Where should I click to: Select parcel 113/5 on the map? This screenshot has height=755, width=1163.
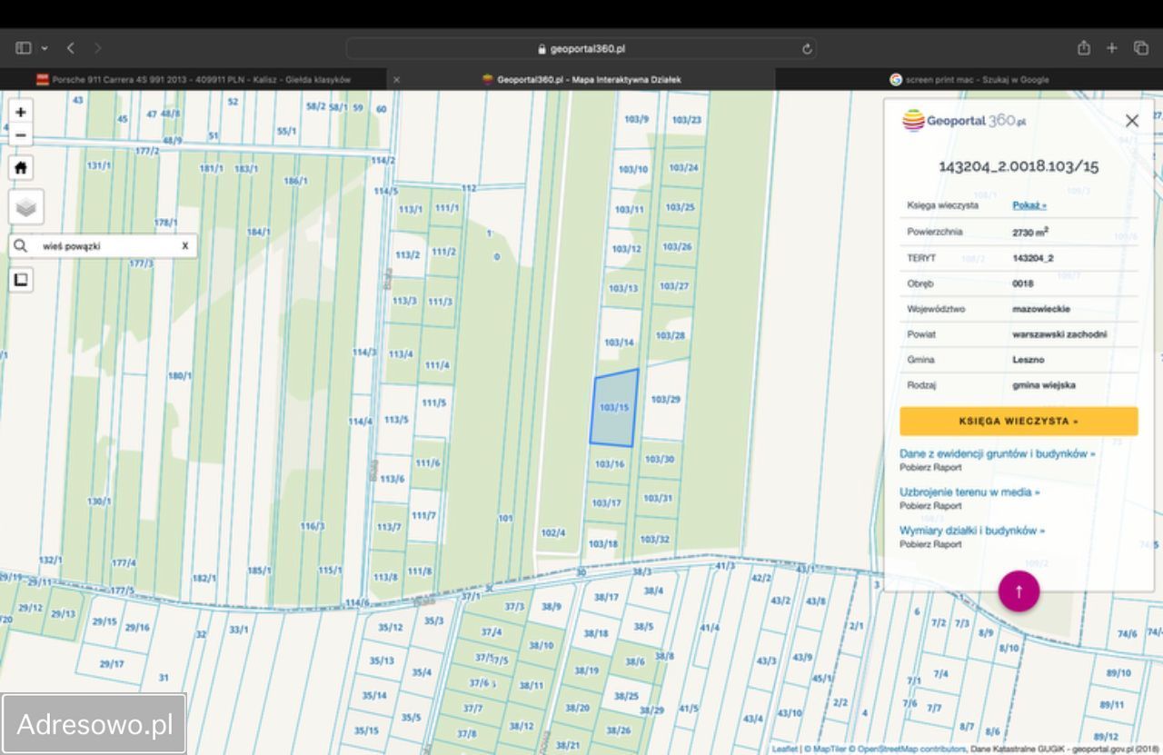(396, 420)
